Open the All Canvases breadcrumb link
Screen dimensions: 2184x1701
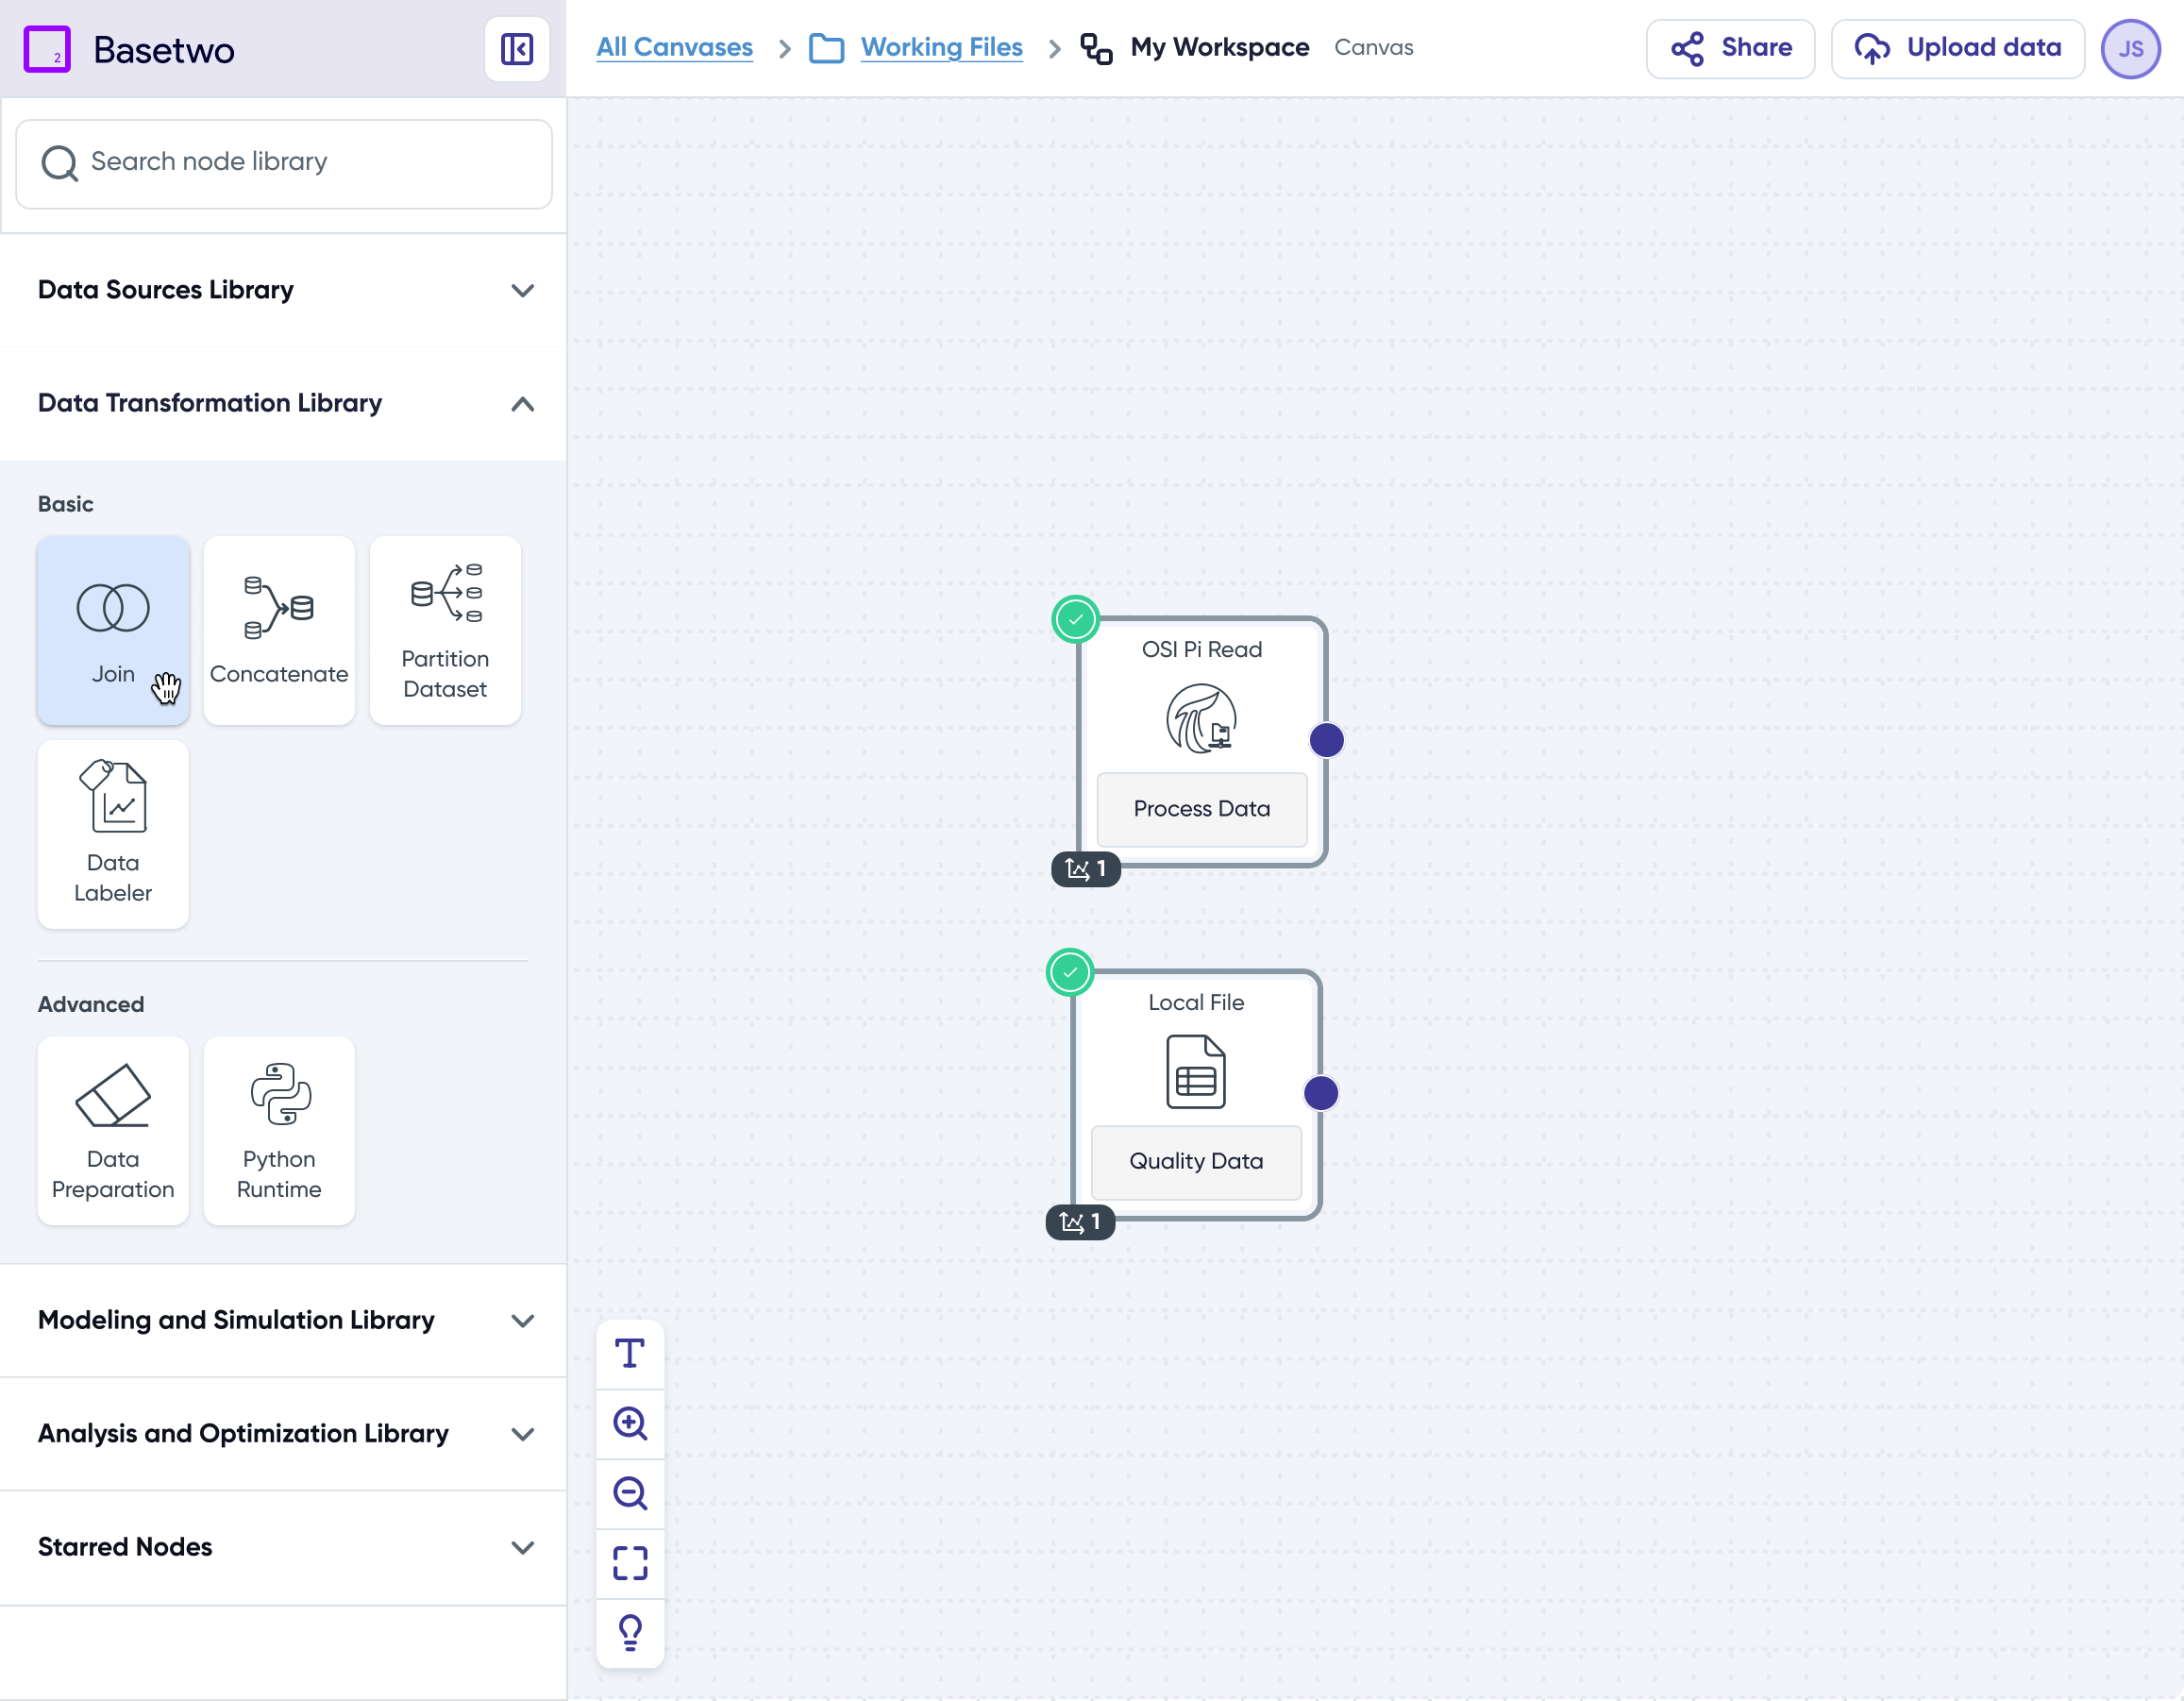pyautogui.click(x=674, y=48)
